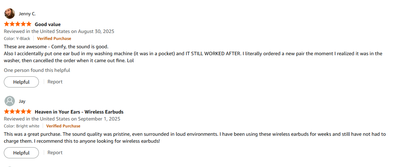Open Jenny C.'s profile avatar photo

tap(9, 14)
